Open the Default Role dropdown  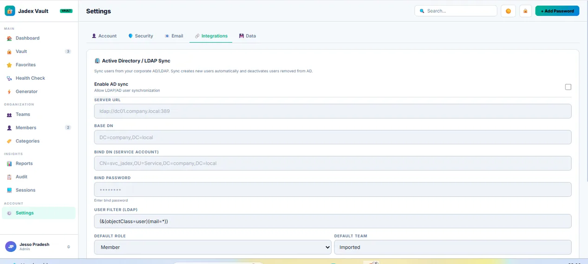click(x=213, y=247)
